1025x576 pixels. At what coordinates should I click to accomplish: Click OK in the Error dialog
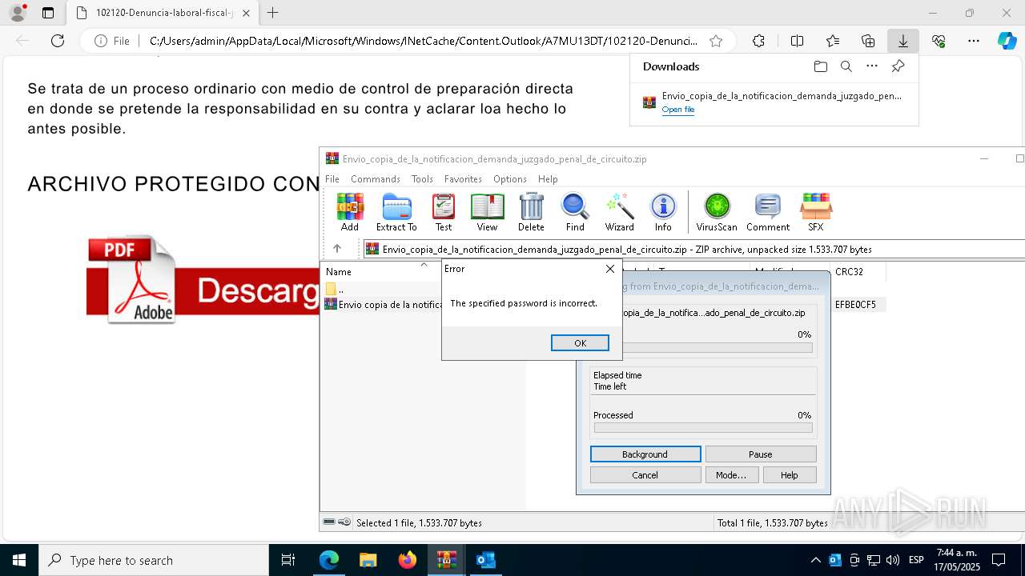pos(580,342)
